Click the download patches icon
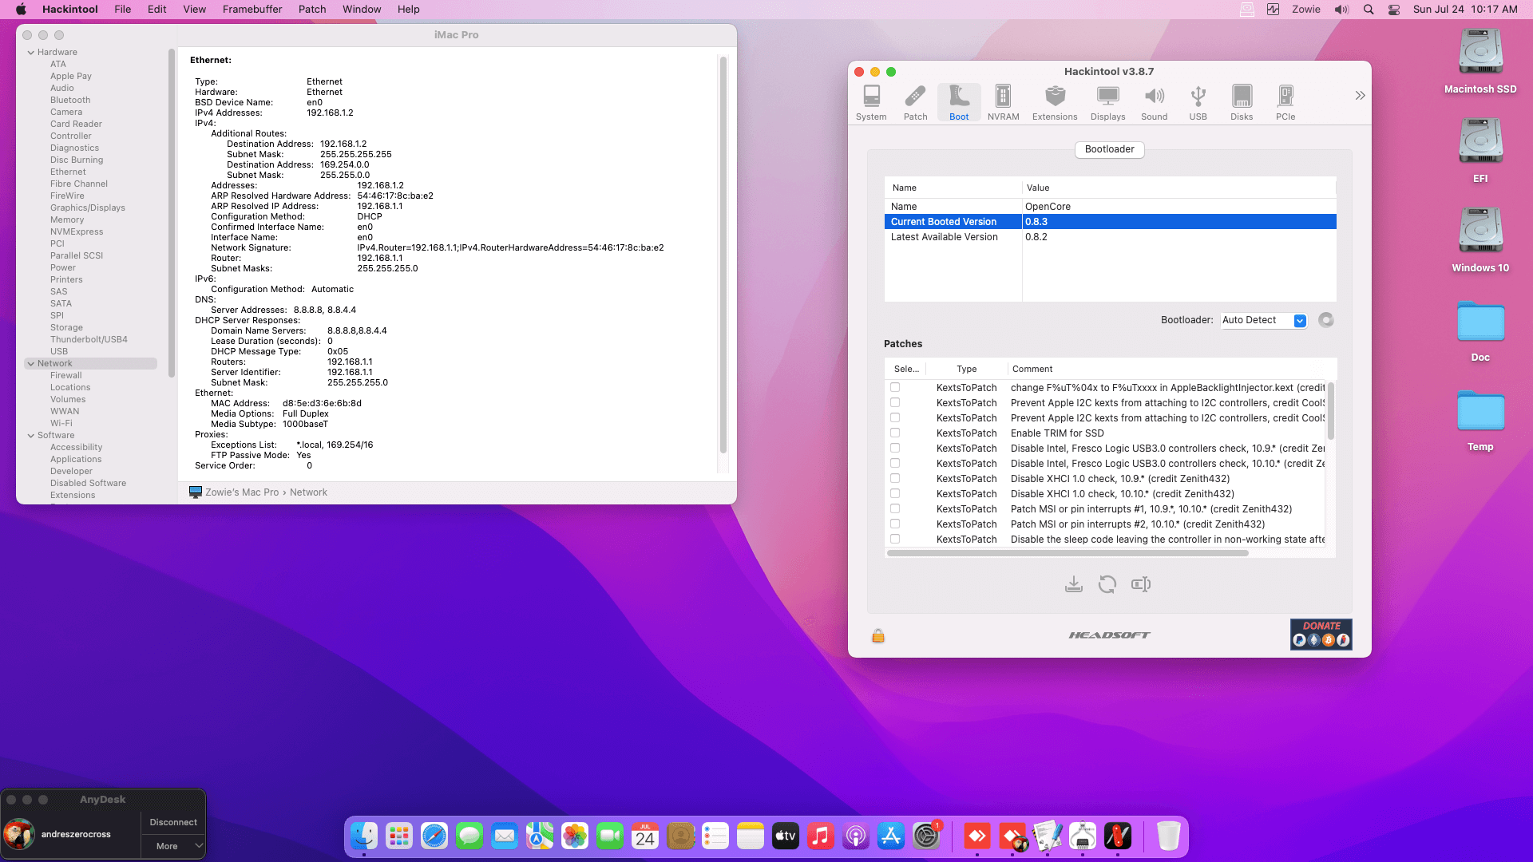1533x862 pixels. tap(1074, 584)
